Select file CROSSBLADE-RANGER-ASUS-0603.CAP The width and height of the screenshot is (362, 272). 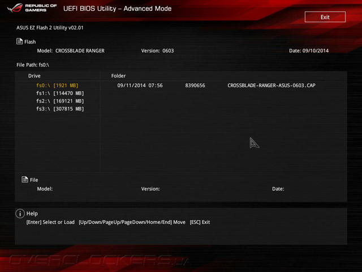271,86
